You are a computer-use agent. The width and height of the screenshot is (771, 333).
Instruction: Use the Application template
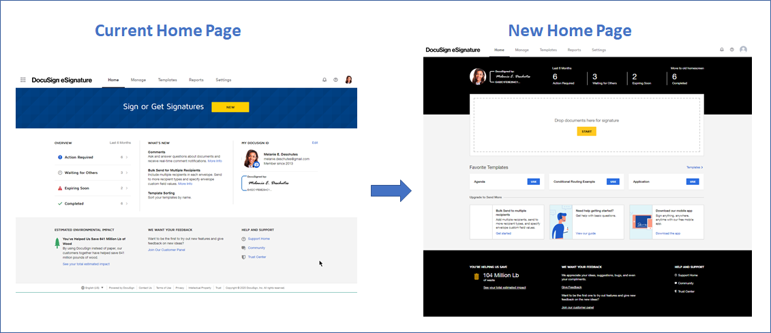[693, 182]
